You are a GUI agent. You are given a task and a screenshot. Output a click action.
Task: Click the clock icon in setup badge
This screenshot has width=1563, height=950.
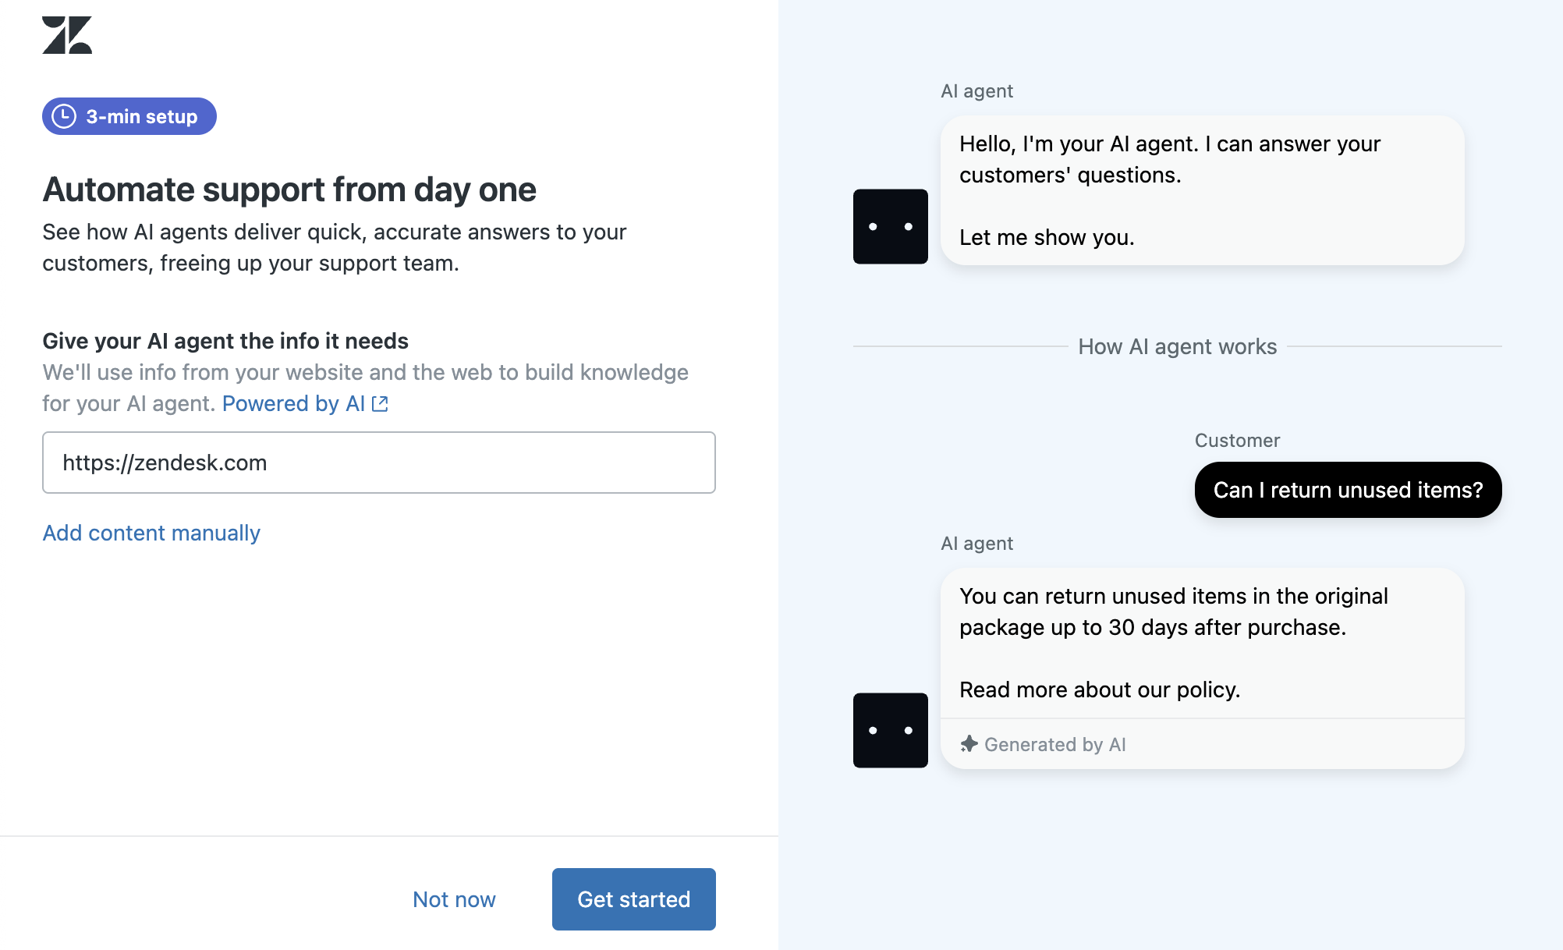pyautogui.click(x=64, y=116)
